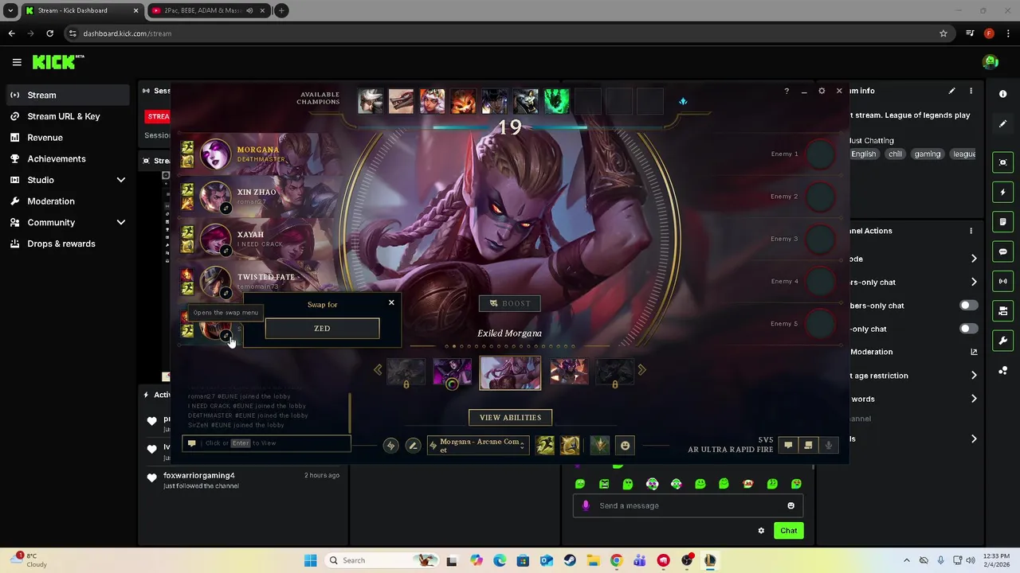Expand followers-only chat chevron
The width and height of the screenshot is (1020, 573).
[x=974, y=282]
